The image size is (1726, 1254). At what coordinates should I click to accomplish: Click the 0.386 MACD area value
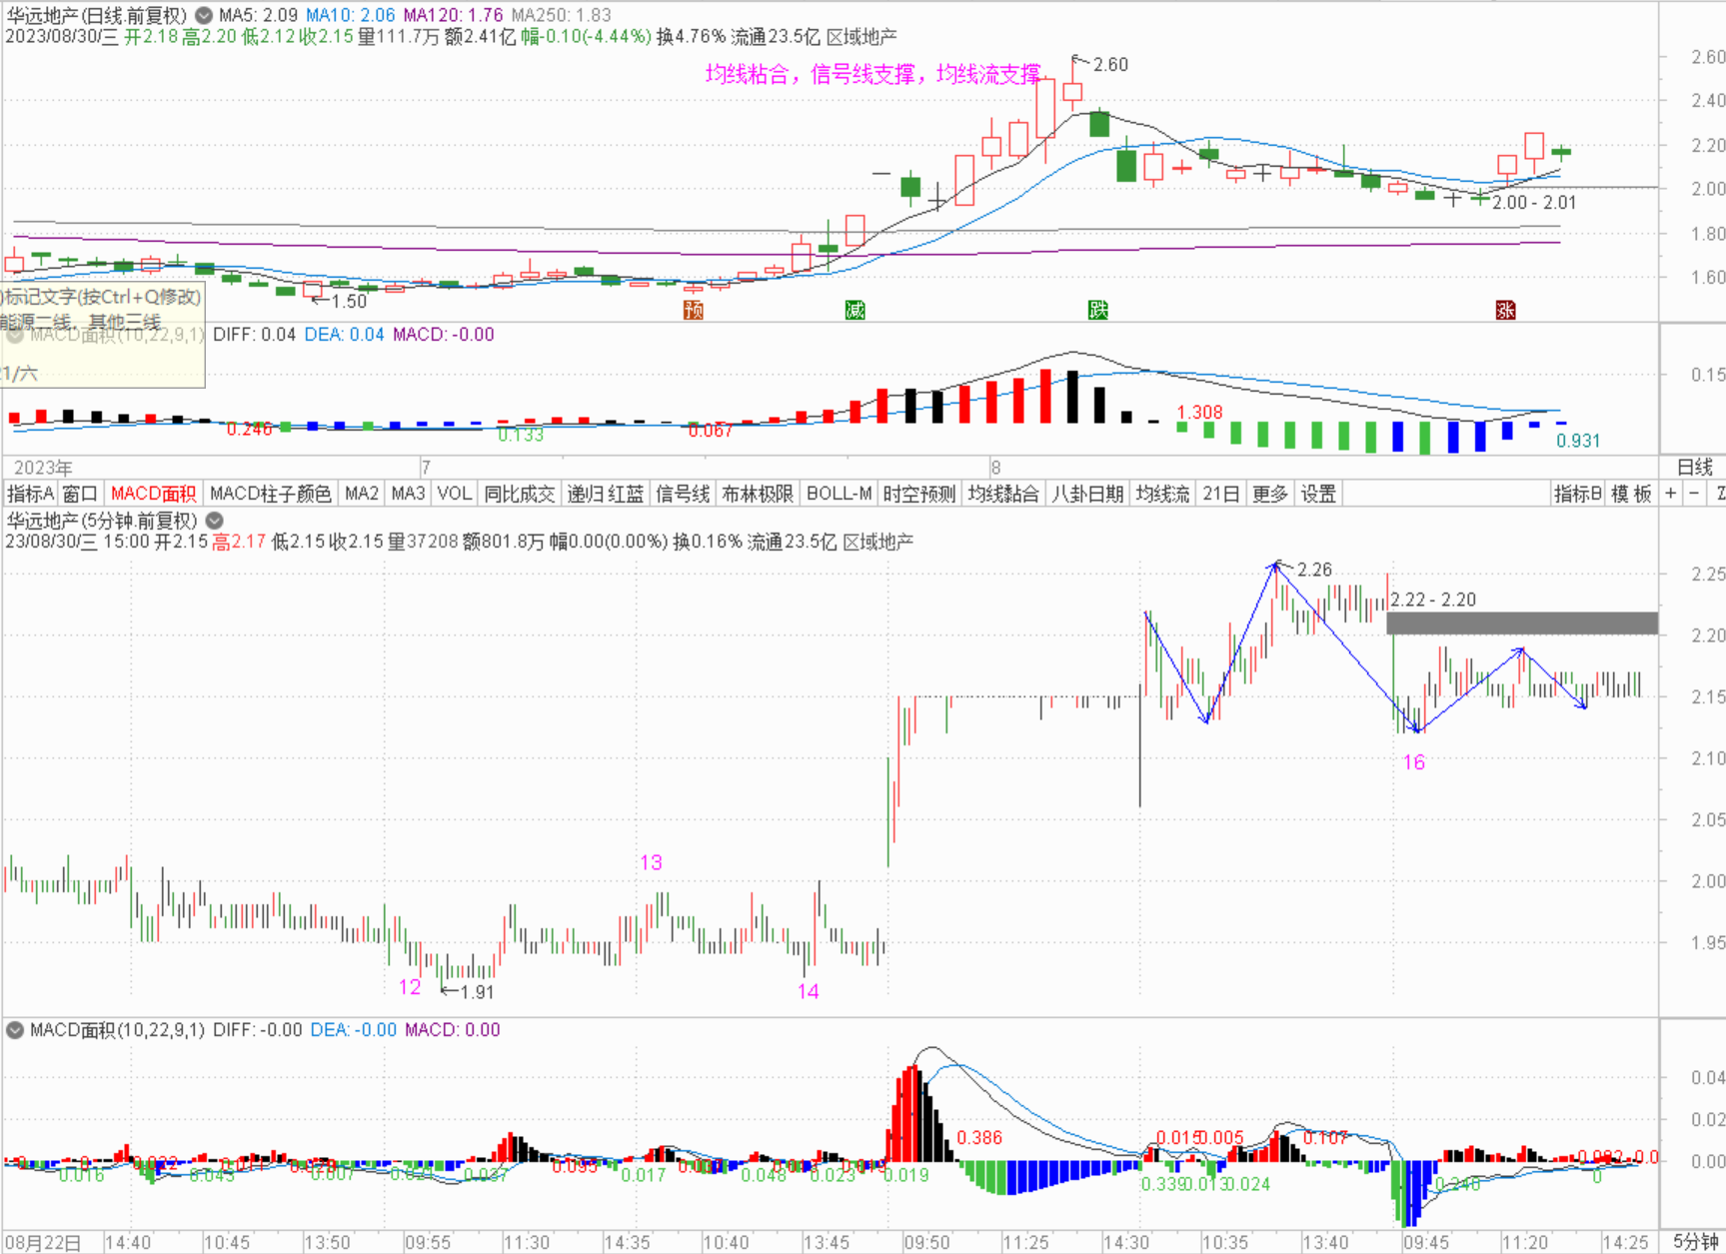click(979, 1138)
